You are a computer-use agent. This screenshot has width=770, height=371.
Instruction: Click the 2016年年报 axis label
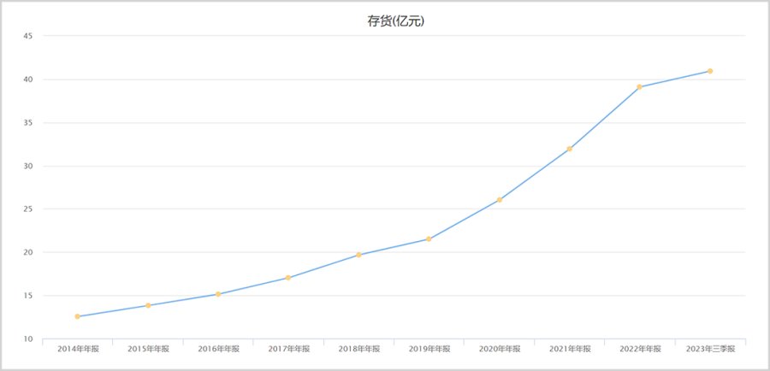click(x=218, y=349)
